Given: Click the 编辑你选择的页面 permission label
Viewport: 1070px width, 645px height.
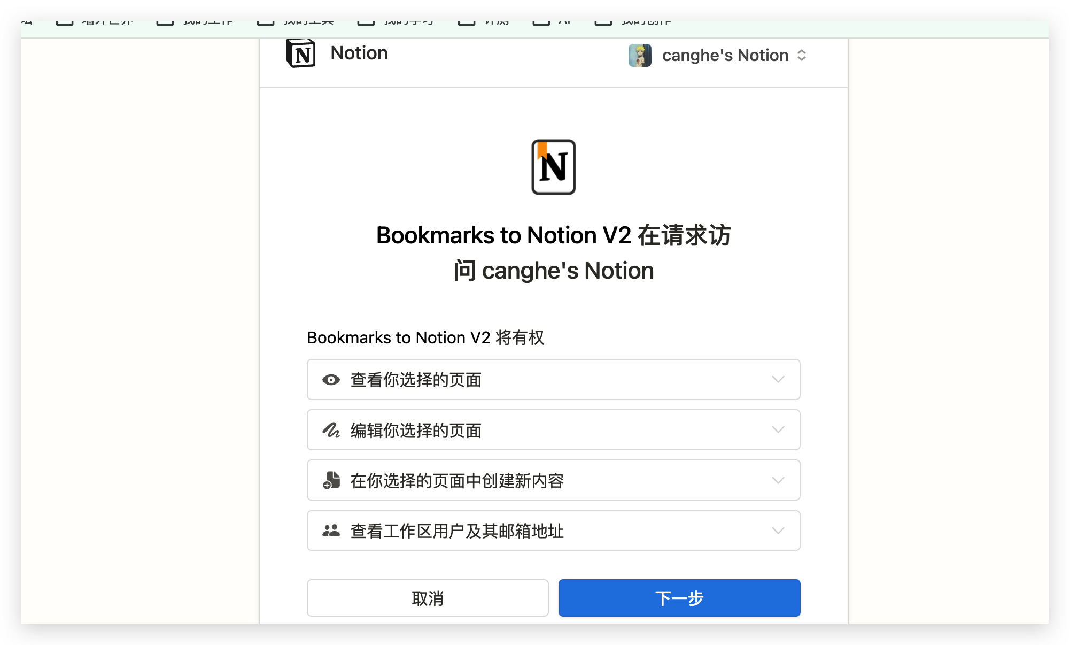Looking at the screenshot, I should pos(416,430).
